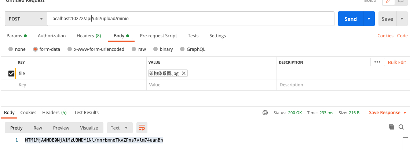This screenshot has width=410, height=150.
Task: Open the Authorization tab
Action: [x=52, y=36]
